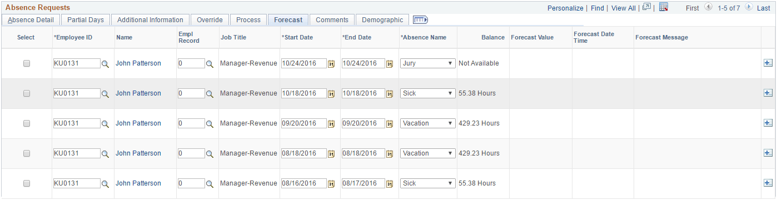Add a row after the 08/16/2016 Sick absence
Image resolution: width=777 pixels, height=200 pixels.
[x=768, y=183]
